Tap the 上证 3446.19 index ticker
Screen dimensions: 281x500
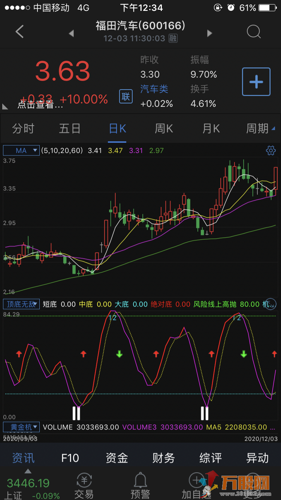point(33,489)
